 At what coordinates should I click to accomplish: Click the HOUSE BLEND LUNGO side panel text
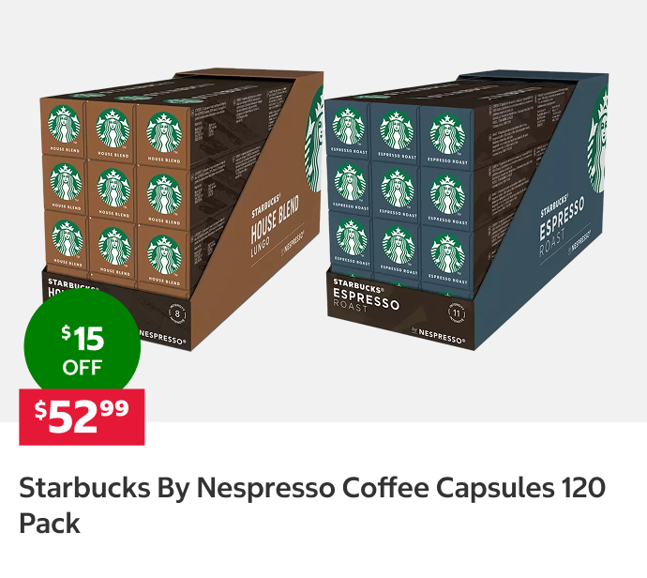click(275, 223)
